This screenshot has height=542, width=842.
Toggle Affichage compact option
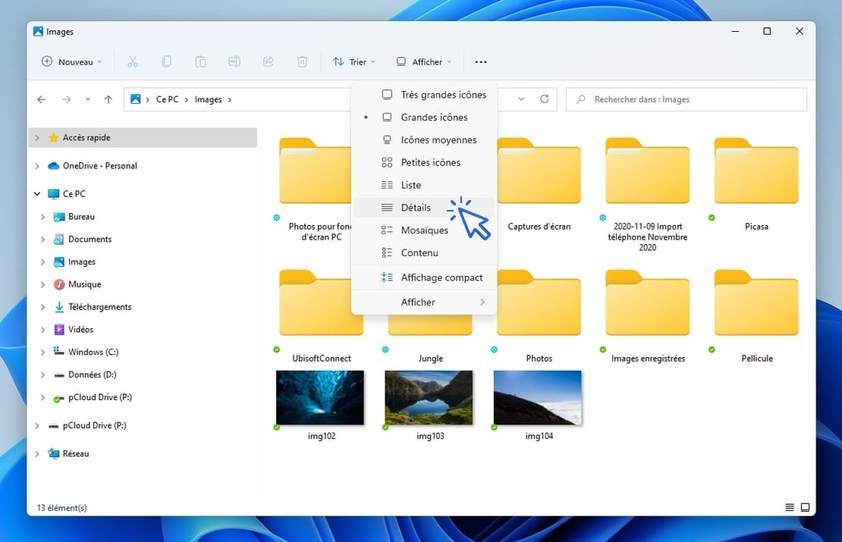424,277
